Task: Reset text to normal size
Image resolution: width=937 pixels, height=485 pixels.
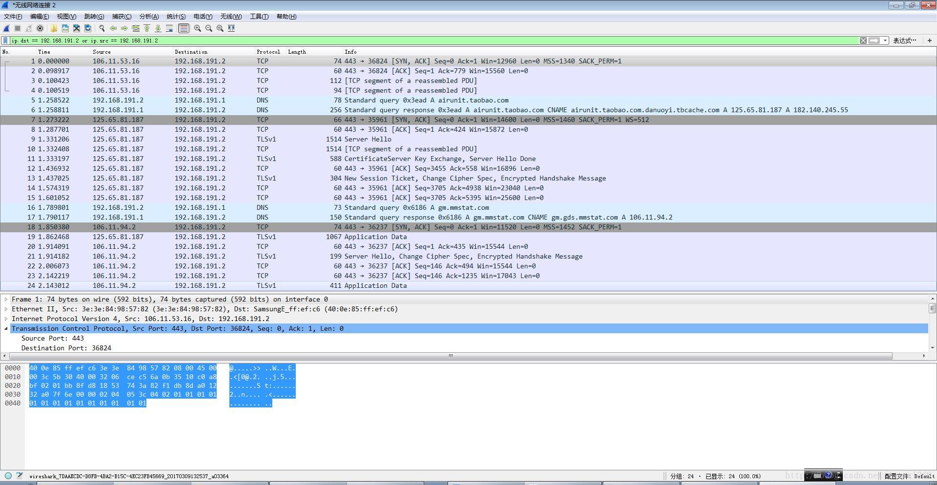Action: pyautogui.click(x=220, y=28)
